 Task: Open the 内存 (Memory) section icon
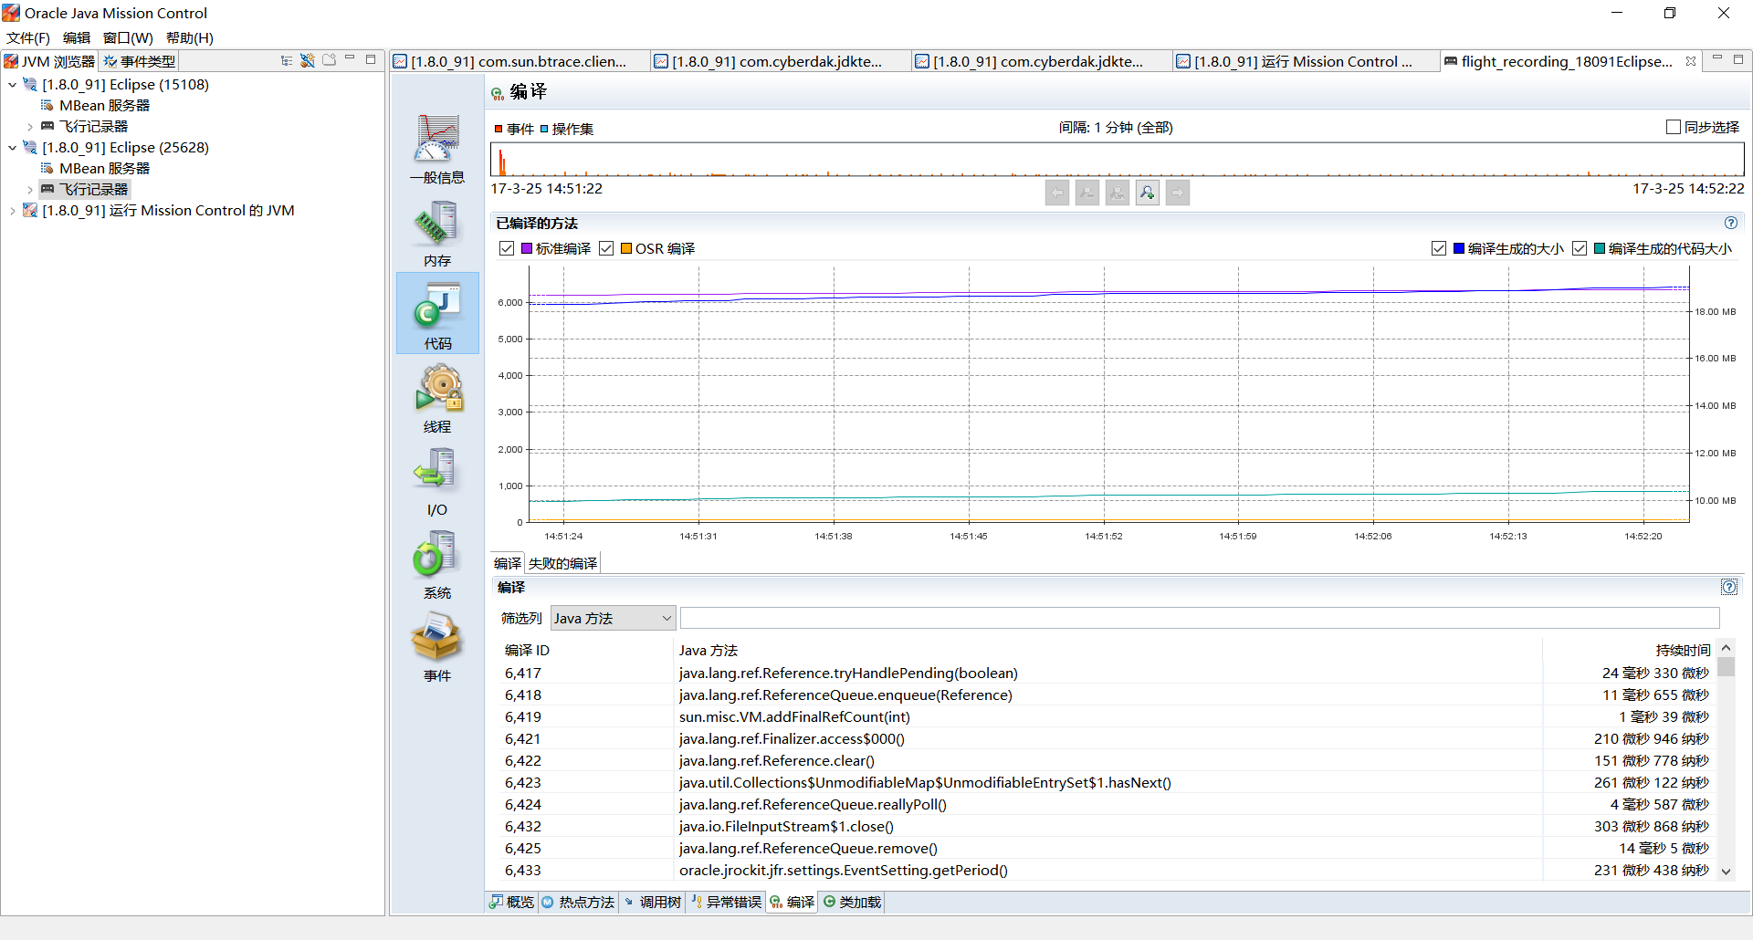(x=437, y=234)
